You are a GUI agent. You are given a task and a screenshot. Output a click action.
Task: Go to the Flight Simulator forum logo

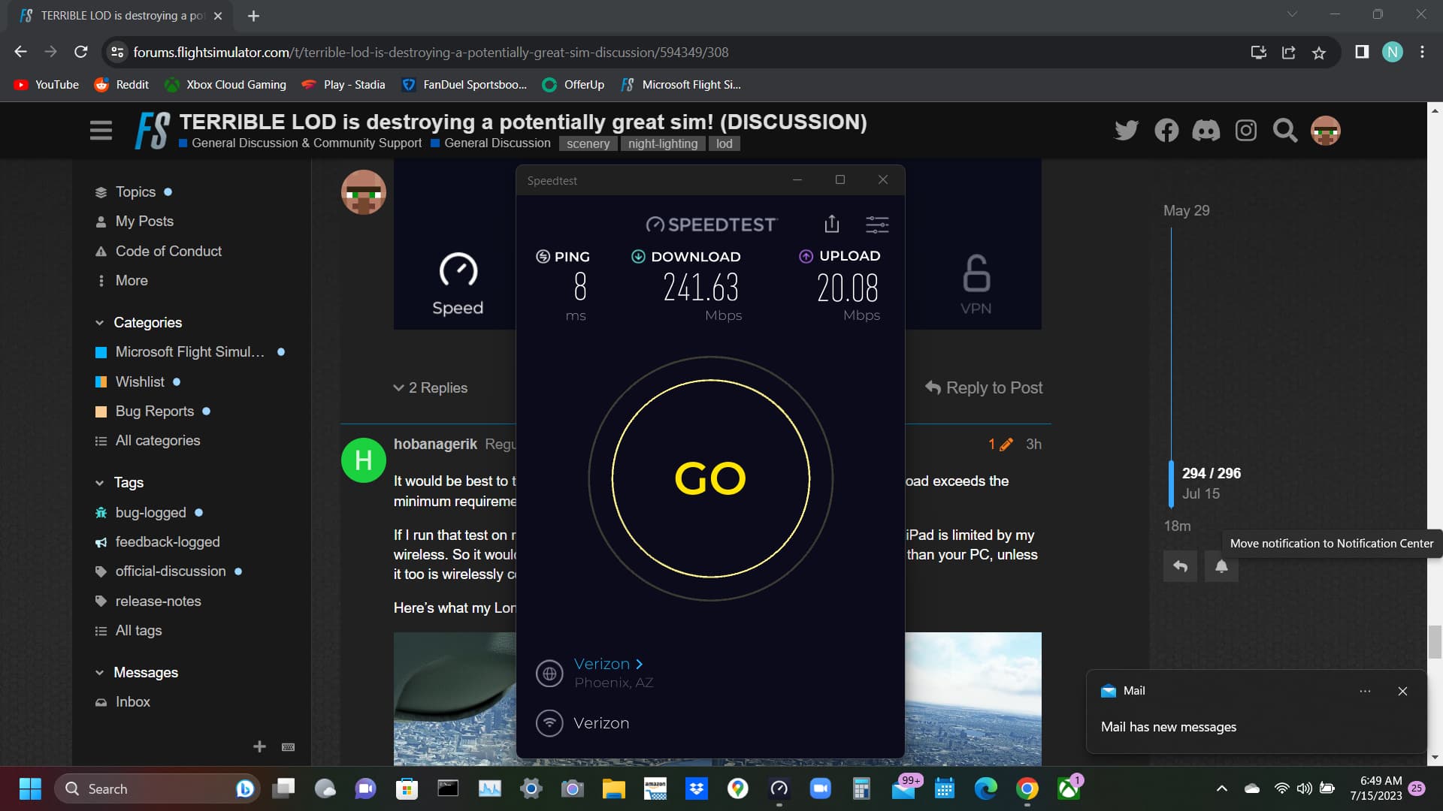pyautogui.click(x=153, y=131)
